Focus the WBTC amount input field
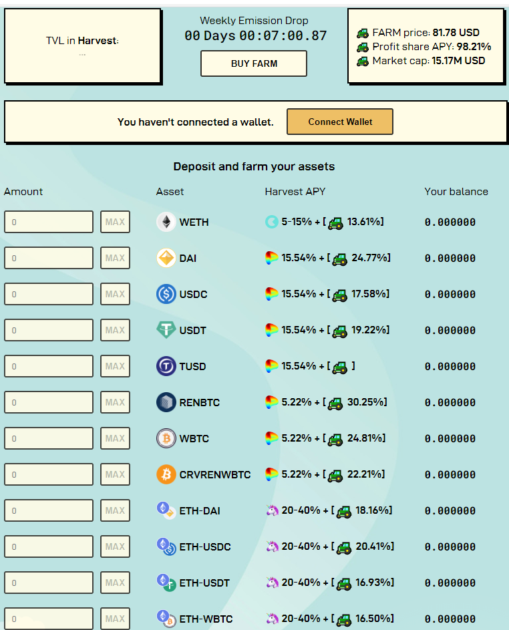The height and width of the screenshot is (630, 509). [49, 438]
